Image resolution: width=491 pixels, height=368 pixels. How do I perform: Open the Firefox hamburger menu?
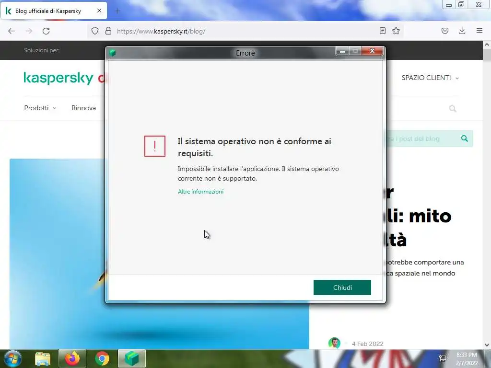point(479,31)
